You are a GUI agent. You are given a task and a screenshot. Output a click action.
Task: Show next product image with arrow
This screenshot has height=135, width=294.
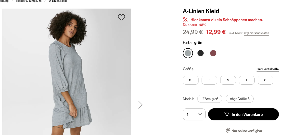click(140, 105)
